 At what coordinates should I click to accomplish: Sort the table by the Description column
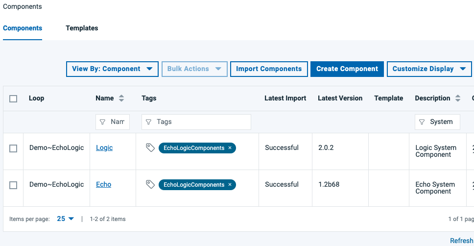(x=458, y=98)
